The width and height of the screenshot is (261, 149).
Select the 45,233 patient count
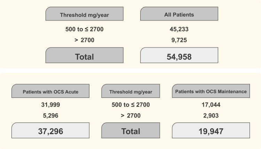pyautogui.click(x=179, y=29)
